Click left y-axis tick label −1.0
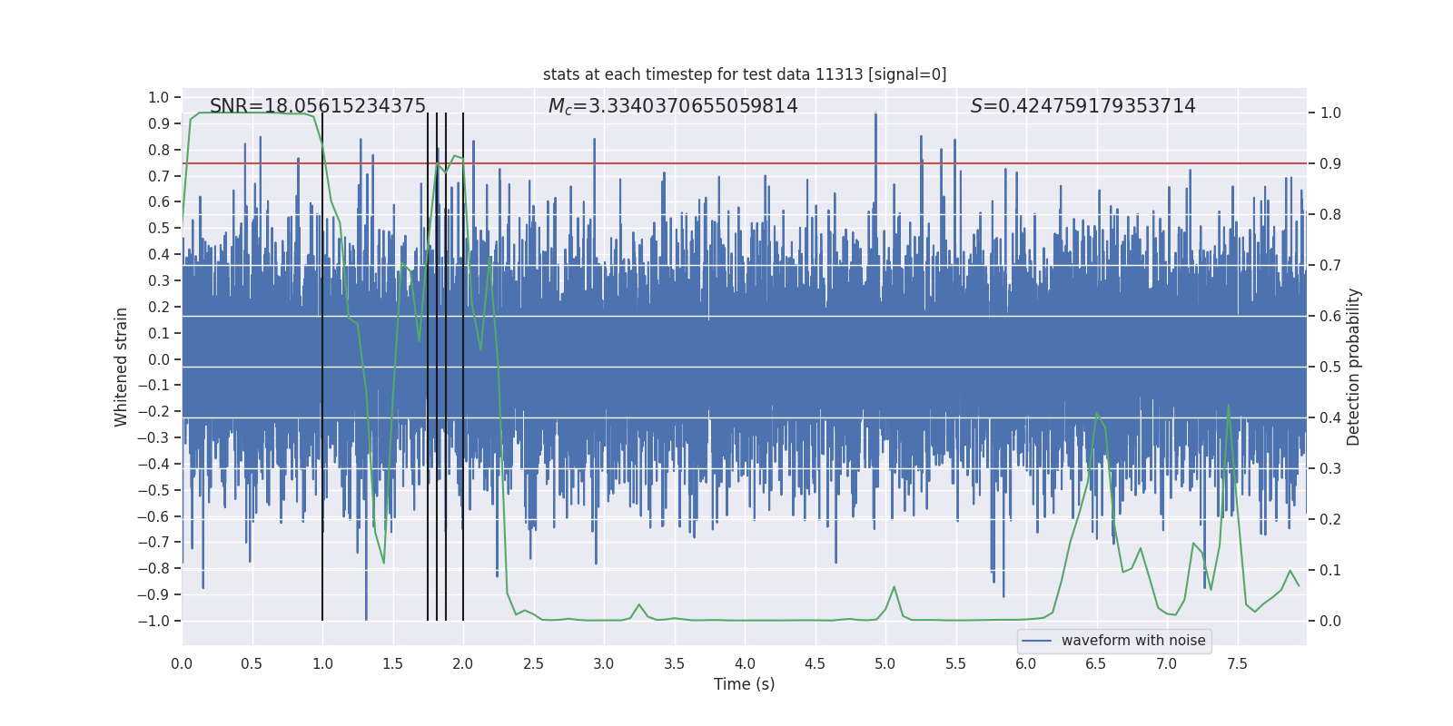The height and width of the screenshot is (726, 1453). [x=153, y=621]
